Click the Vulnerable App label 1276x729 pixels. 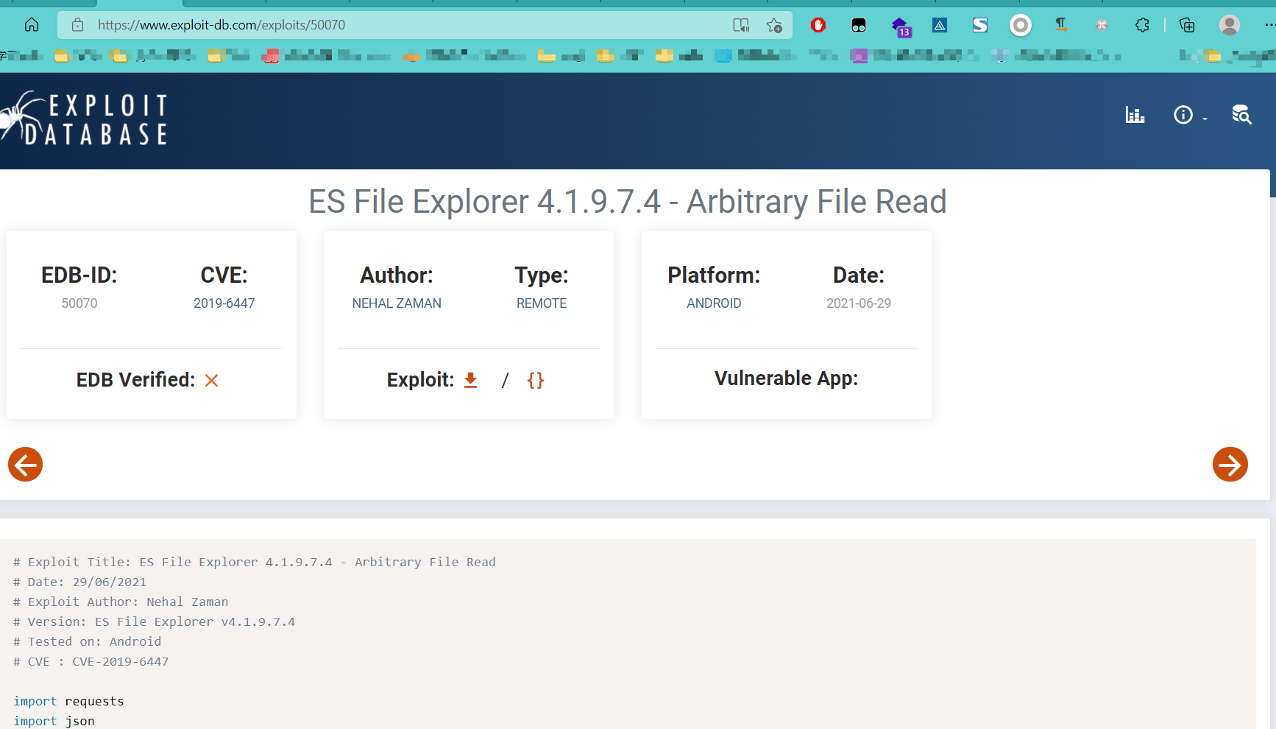[x=787, y=378]
